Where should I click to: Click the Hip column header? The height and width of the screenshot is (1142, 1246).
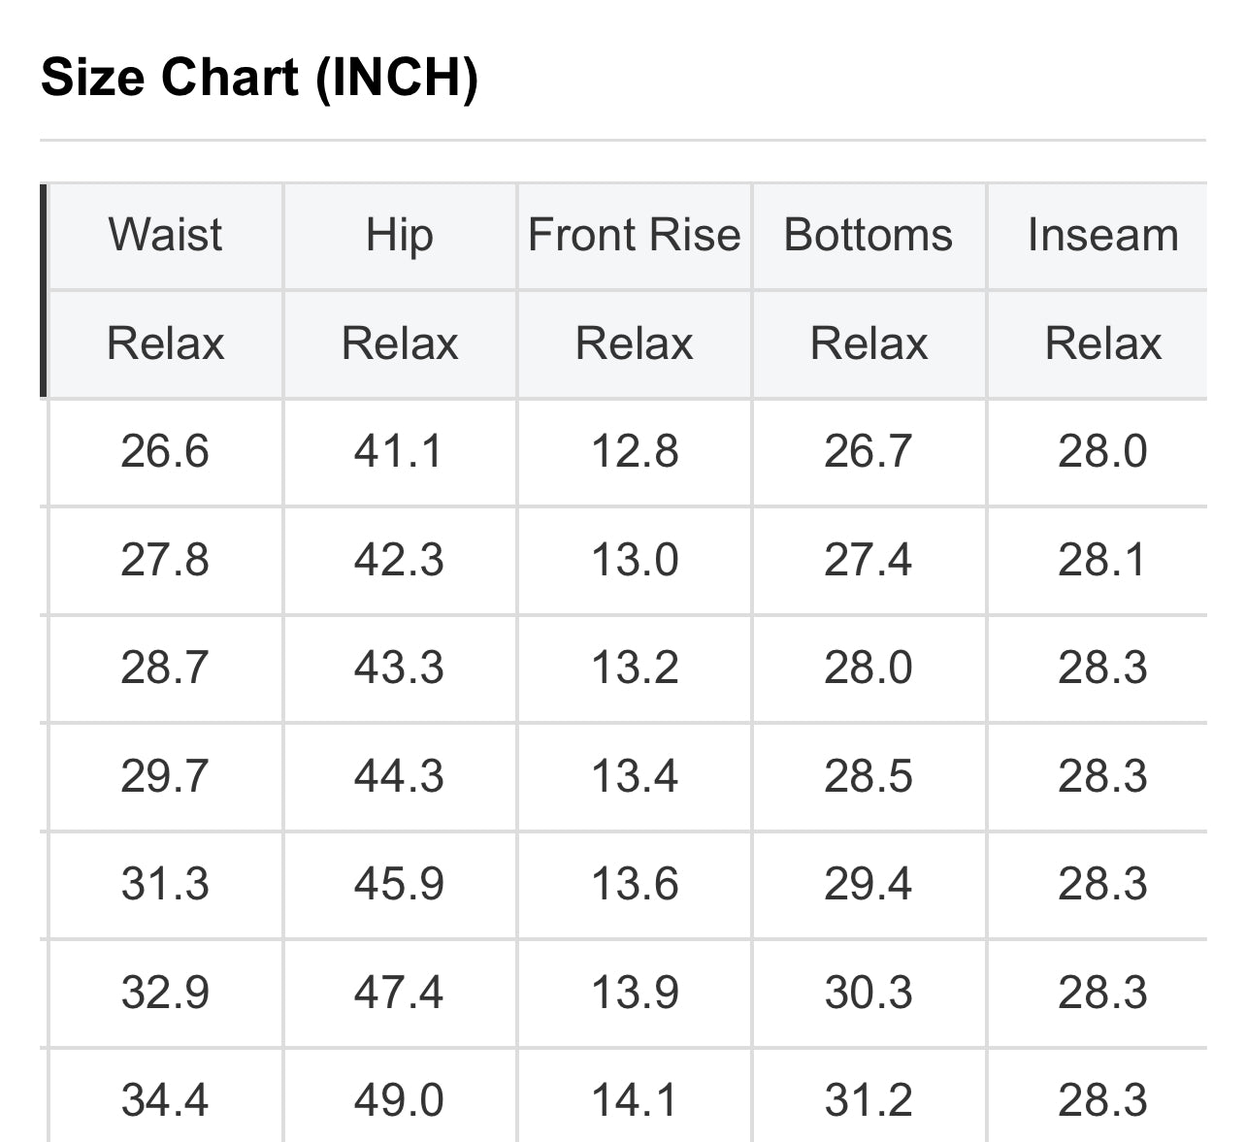[x=399, y=235]
